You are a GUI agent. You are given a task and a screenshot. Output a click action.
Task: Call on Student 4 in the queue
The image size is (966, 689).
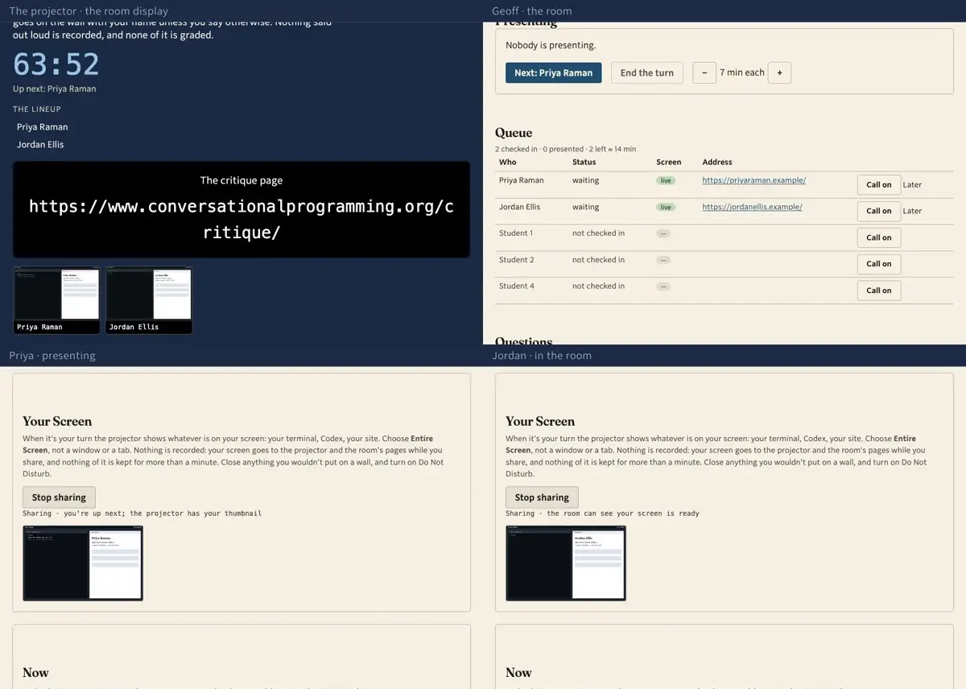(x=878, y=291)
